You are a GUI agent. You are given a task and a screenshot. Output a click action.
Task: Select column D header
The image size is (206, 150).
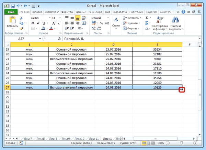(113, 45)
